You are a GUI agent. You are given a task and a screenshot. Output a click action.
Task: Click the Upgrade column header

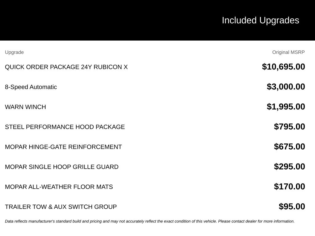[14, 52]
